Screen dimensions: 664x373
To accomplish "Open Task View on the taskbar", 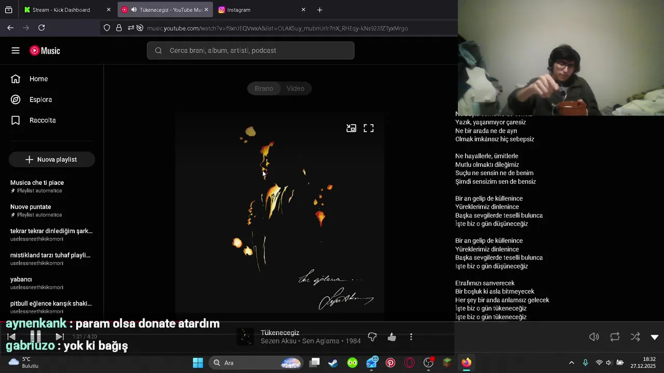I will [314, 363].
